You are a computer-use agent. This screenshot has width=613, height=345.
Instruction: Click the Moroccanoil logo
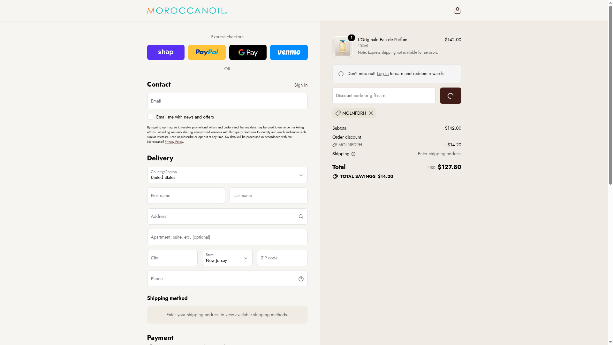pyautogui.click(x=187, y=11)
